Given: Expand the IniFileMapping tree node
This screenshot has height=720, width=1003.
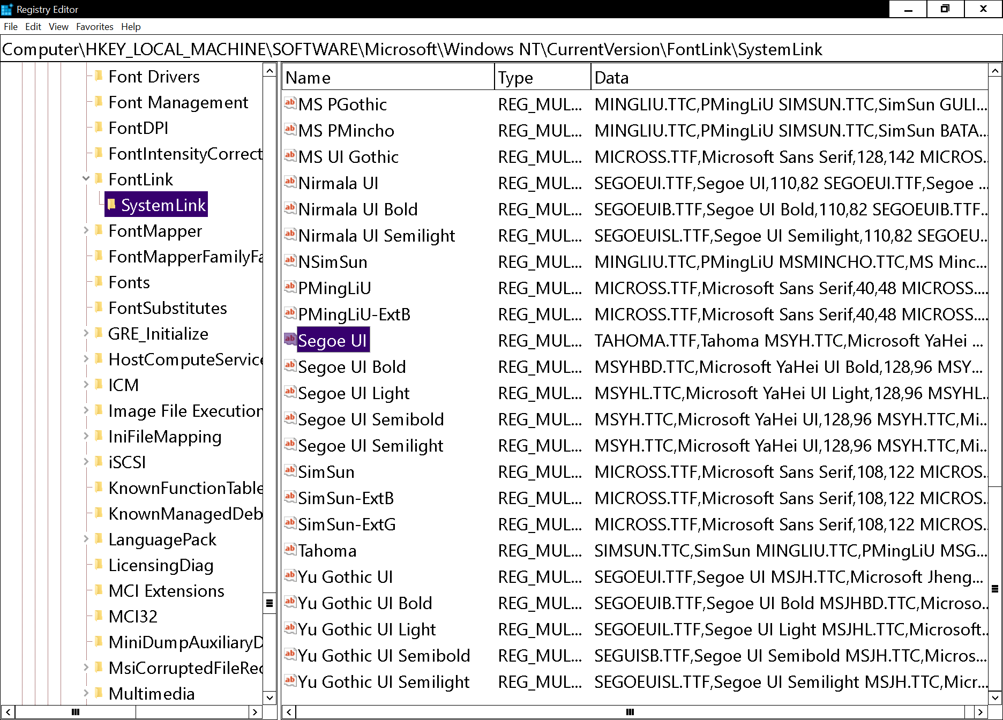Looking at the screenshot, I should [86, 436].
